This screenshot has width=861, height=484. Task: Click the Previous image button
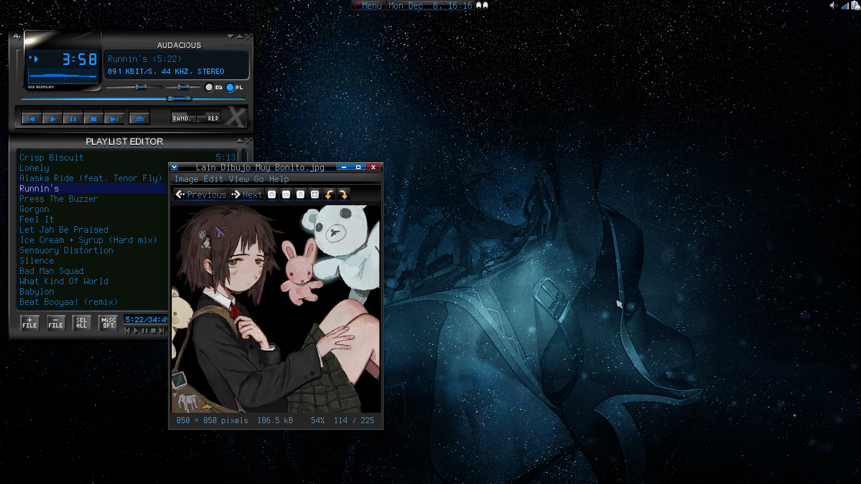(201, 194)
